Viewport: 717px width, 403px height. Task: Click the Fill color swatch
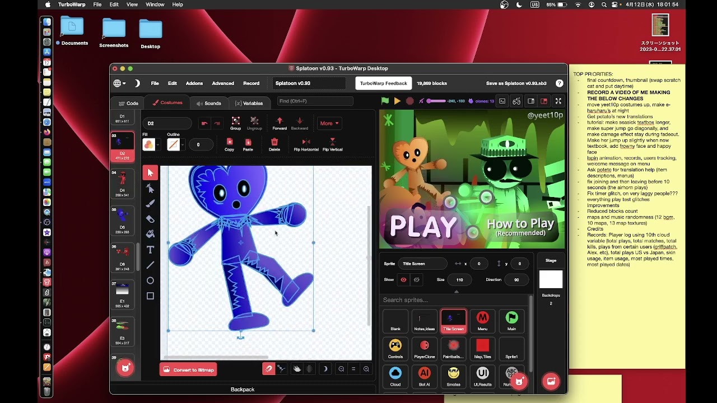[x=148, y=145]
